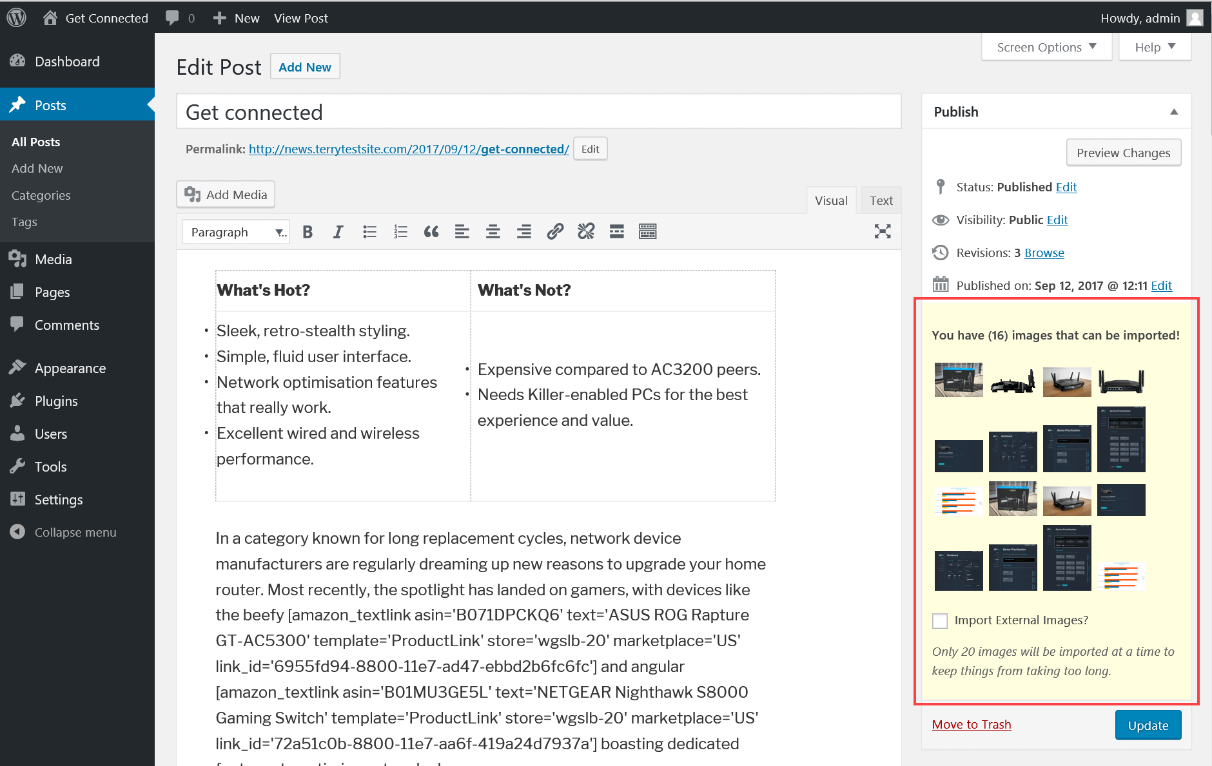Browse the post revisions
The image size is (1212, 766).
pyautogui.click(x=1044, y=253)
